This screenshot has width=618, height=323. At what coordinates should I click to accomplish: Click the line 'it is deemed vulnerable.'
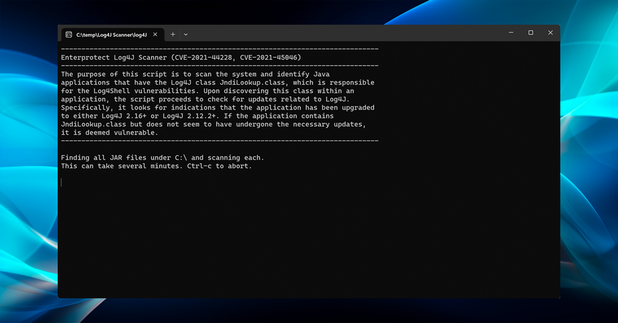pyautogui.click(x=110, y=133)
